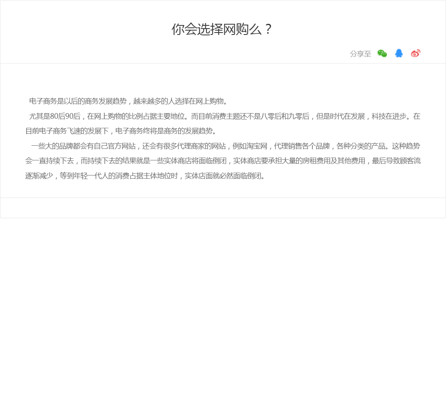Share the article to QQ
Viewport: 446px width, 397px height.
399,53
